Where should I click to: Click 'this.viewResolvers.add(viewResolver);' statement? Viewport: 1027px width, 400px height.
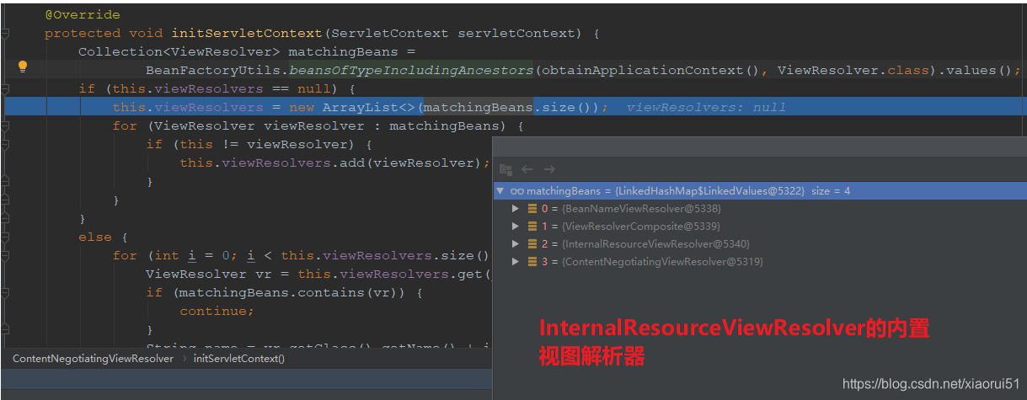(x=335, y=163)
